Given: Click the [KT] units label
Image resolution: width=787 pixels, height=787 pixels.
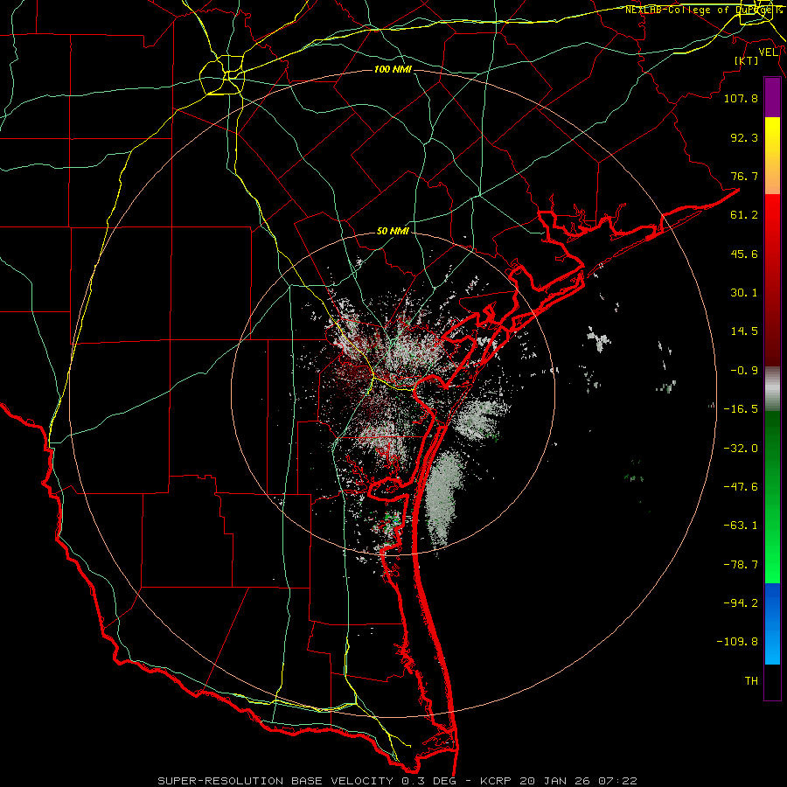Looking at the screenshot, I should click(747, 60).
